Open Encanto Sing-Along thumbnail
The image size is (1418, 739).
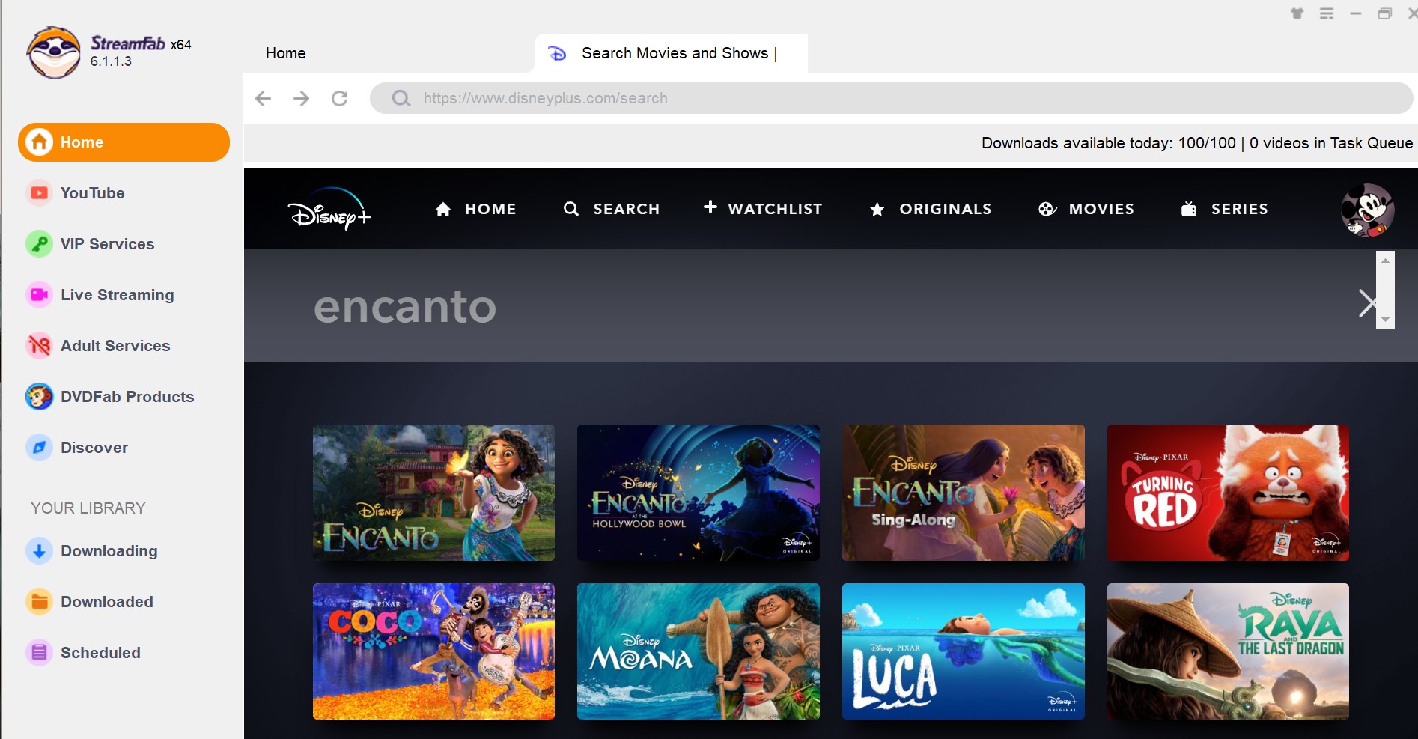pyautogui.click(x=964, y=493)
